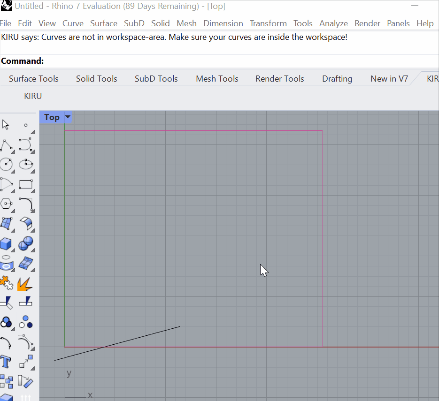Select the Point tool
The width and height of the screenshot is (439, 401).
(x=26, y=125)
